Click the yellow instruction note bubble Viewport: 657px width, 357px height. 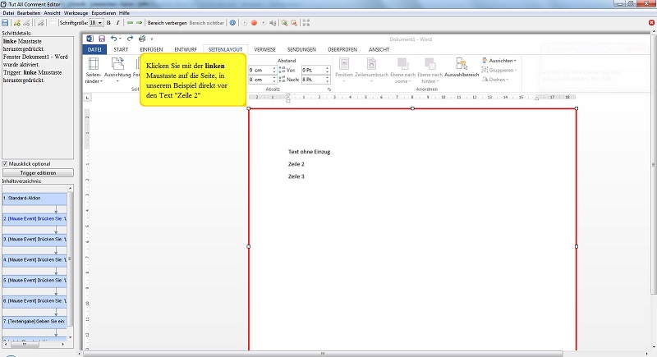click(193, 80)
